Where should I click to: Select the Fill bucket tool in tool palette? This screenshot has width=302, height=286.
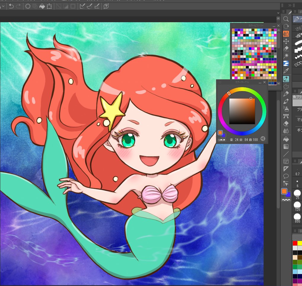[x=286, y=139]
